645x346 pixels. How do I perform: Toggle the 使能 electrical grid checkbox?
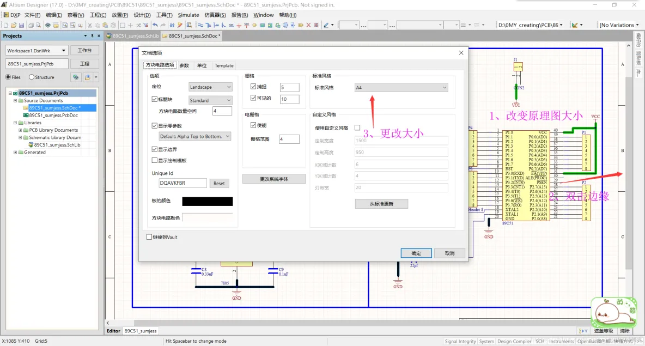tap(253, 125)
